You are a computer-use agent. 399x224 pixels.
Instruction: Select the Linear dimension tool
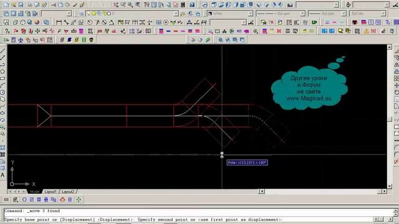pos(59,22)
